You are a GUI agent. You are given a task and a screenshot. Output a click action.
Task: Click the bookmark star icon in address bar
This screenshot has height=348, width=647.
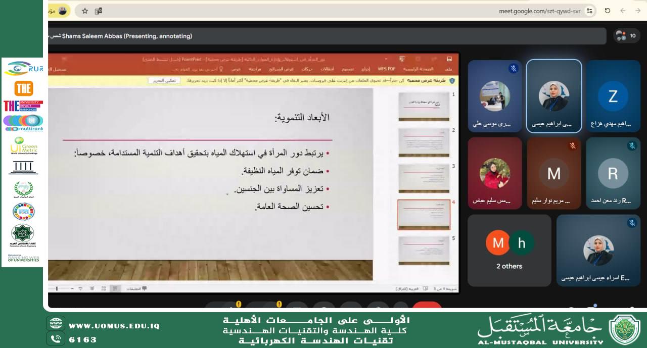85,11
